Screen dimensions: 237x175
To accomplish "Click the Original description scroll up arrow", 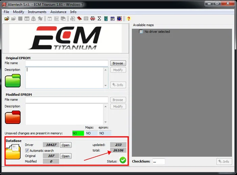I will tap(106, 70).
